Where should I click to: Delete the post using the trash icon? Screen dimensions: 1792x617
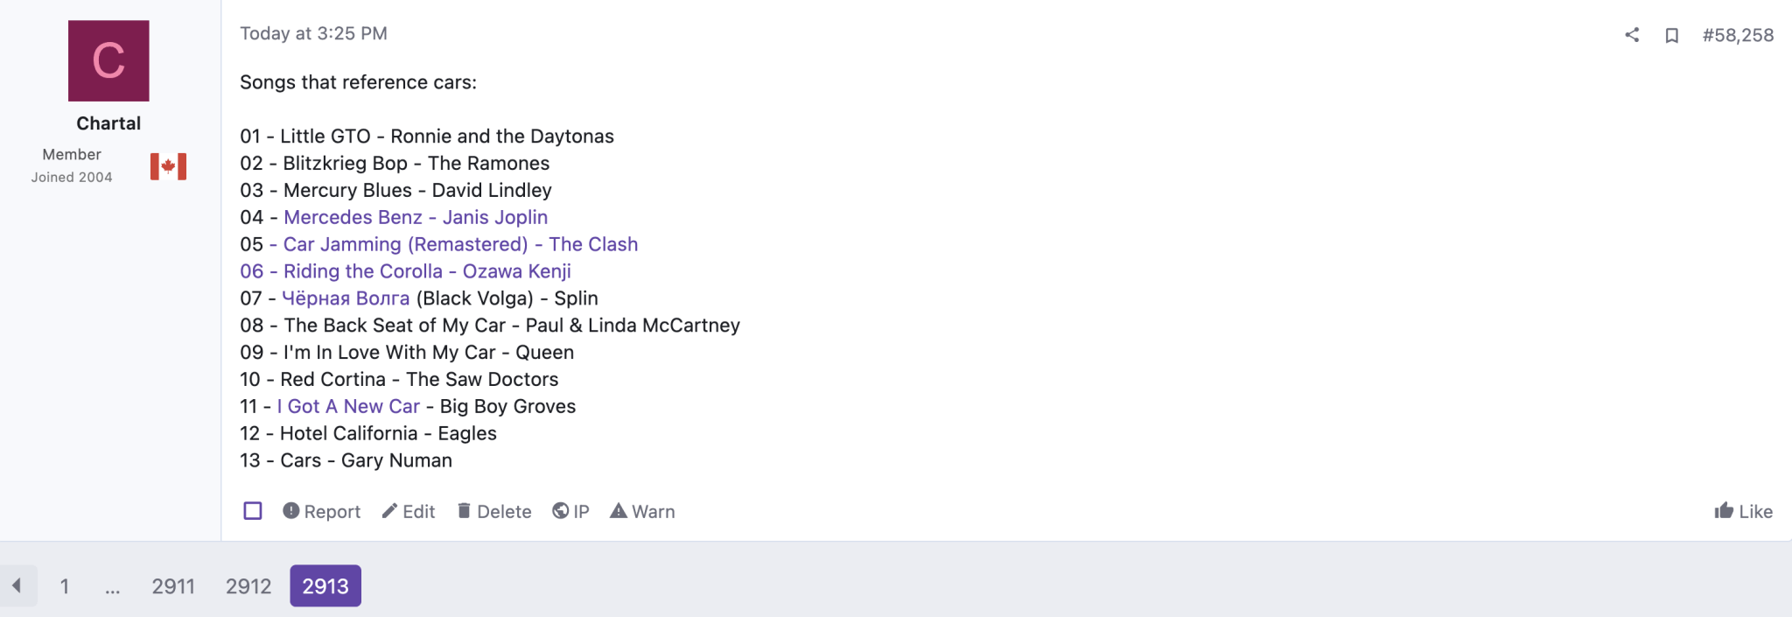[x=494, y=511]
